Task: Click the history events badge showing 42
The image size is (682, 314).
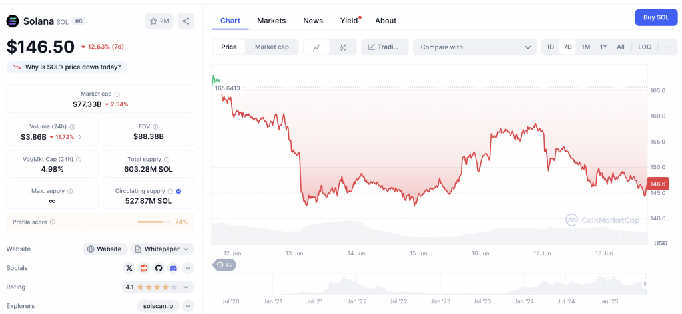Action: click(224, 265)
